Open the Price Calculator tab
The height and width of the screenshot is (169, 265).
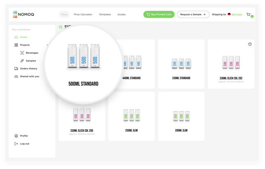83,15
